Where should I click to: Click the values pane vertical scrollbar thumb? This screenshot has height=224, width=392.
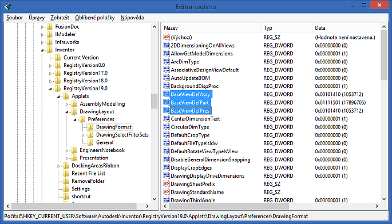[x=384, y=55]
